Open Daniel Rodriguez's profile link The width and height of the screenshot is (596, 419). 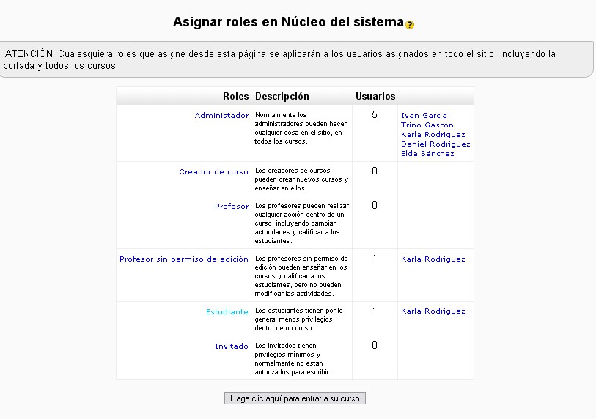tap(435, 144)
